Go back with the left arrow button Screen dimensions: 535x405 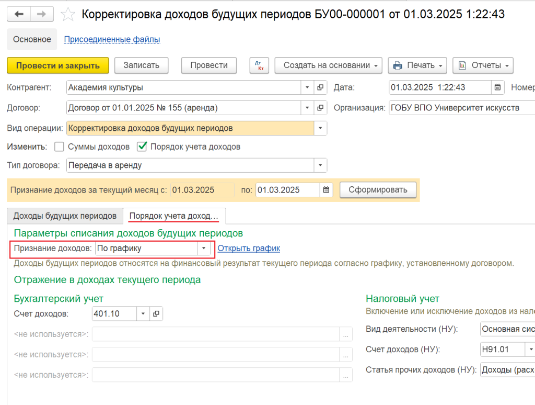pos(19,14)
